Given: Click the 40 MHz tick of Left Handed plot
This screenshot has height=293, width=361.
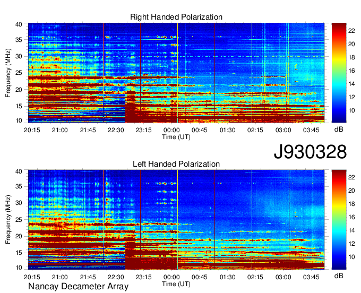Looking at the screenshot, I should pos(19,171).
